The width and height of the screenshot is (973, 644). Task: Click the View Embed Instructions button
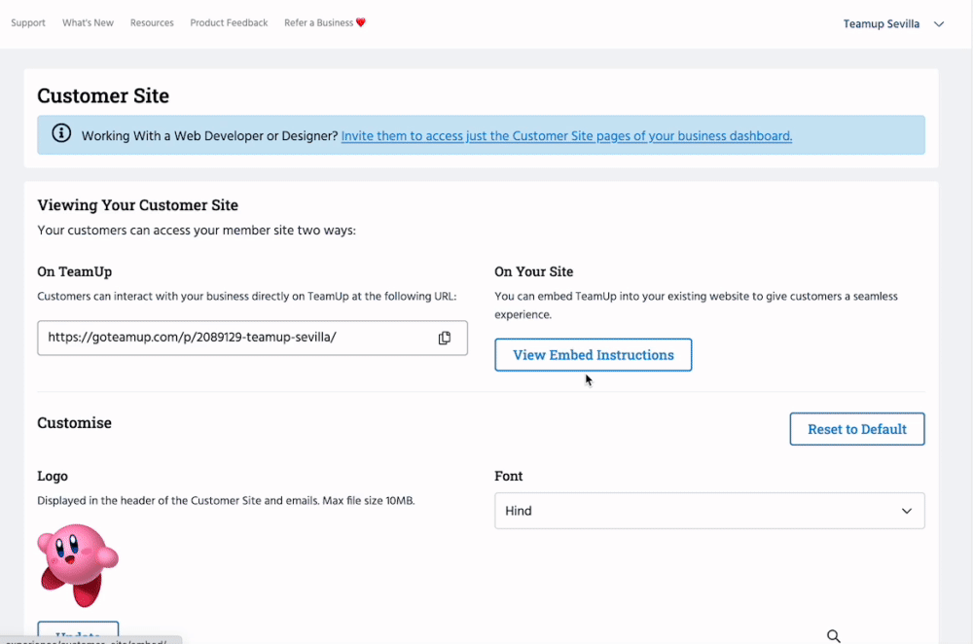pyautogui.click(x=594, y=355)
